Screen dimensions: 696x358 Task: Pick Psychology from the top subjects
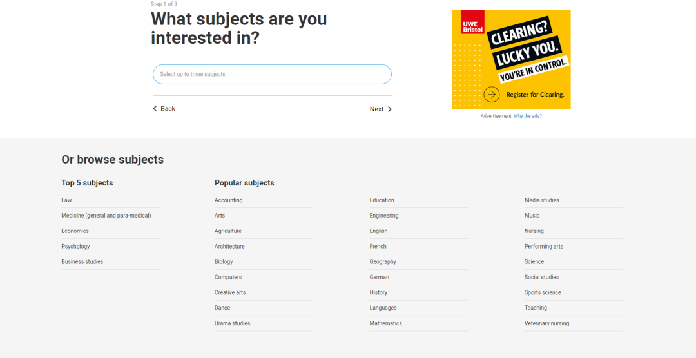coord(75,246)
